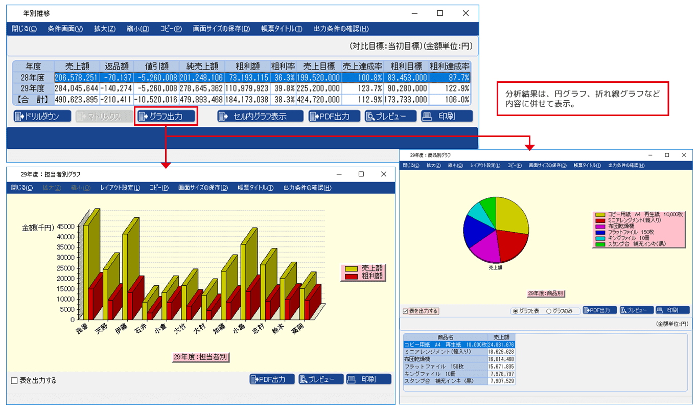Select the グラフのみ radio button

(x=549, y=311)
